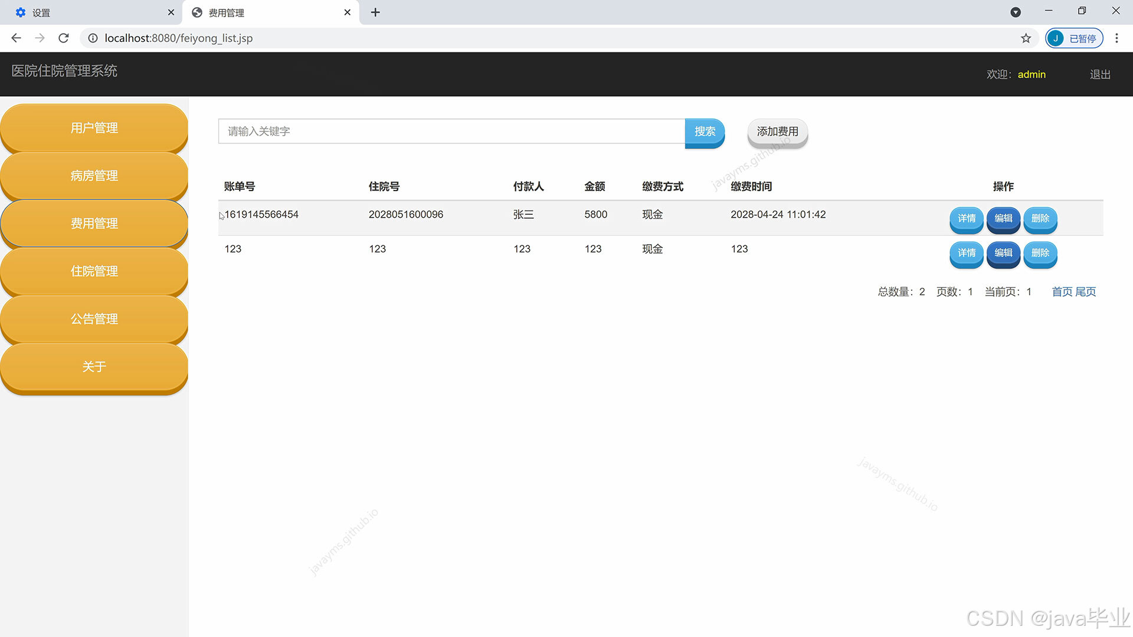View 详情 for bill 1619145566454
1133x637 pixels.
pos(966,219)
